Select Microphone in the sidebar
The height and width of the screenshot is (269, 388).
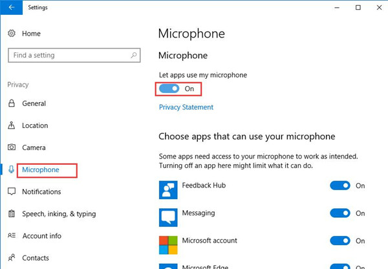(x=41, y=169)
